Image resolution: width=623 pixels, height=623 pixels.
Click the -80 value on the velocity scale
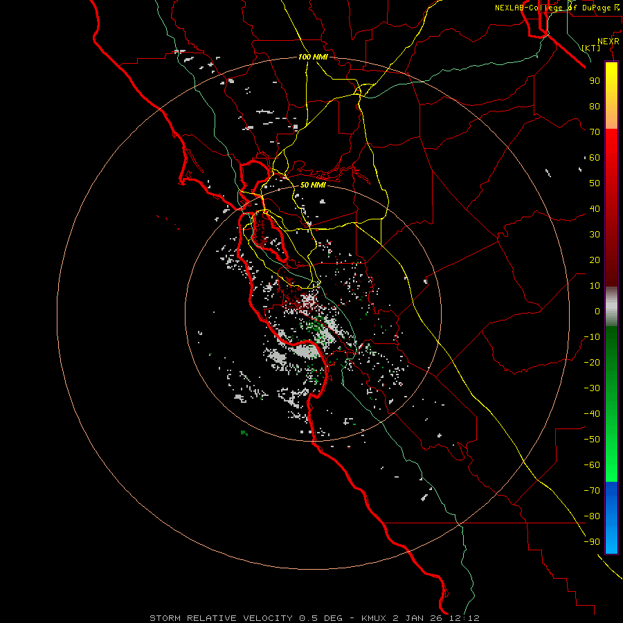pyautogui.click(x=592, y=516)
